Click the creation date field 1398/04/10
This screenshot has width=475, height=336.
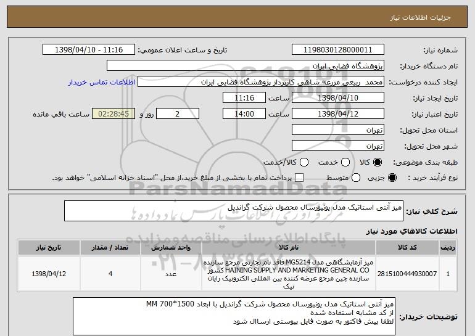point(338,98)
